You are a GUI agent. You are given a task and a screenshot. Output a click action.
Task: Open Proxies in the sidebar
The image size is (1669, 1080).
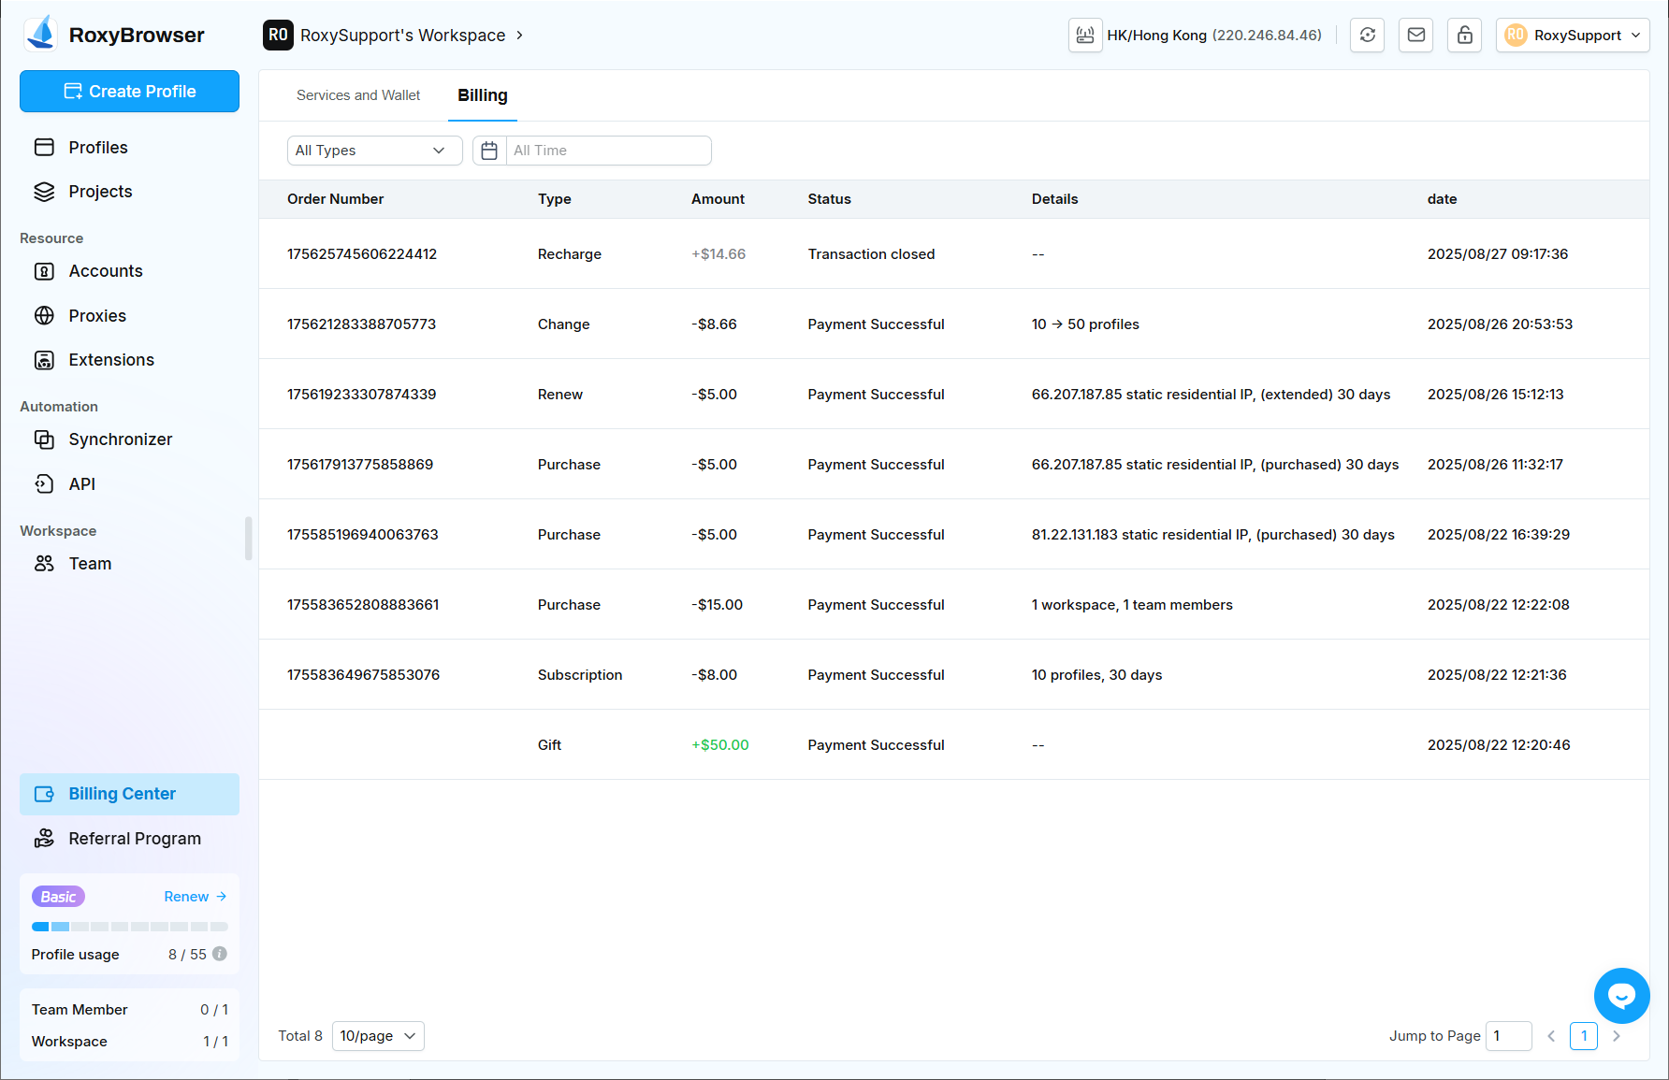click(97, 316)
